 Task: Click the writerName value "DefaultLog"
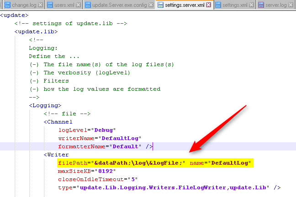click(120, 138)
